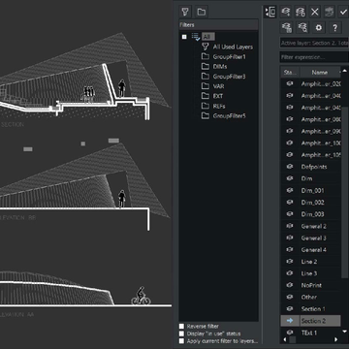Select GroupFilter5 in filters tree

tap(229, 115)
